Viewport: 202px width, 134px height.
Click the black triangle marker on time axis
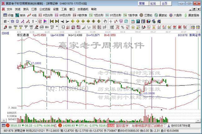161,110
